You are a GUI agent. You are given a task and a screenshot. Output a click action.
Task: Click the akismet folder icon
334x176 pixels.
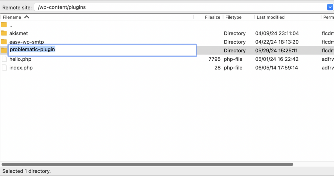[x=4, y=33]
